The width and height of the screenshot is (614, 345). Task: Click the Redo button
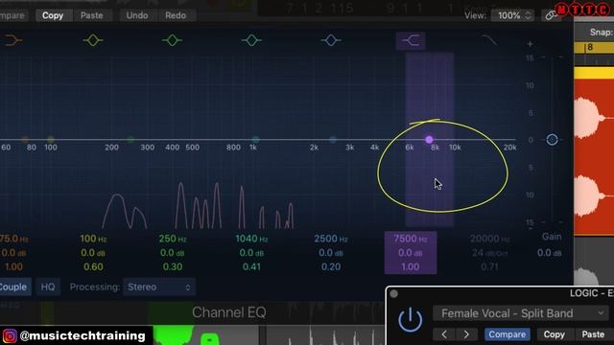[x=176, y=15]
